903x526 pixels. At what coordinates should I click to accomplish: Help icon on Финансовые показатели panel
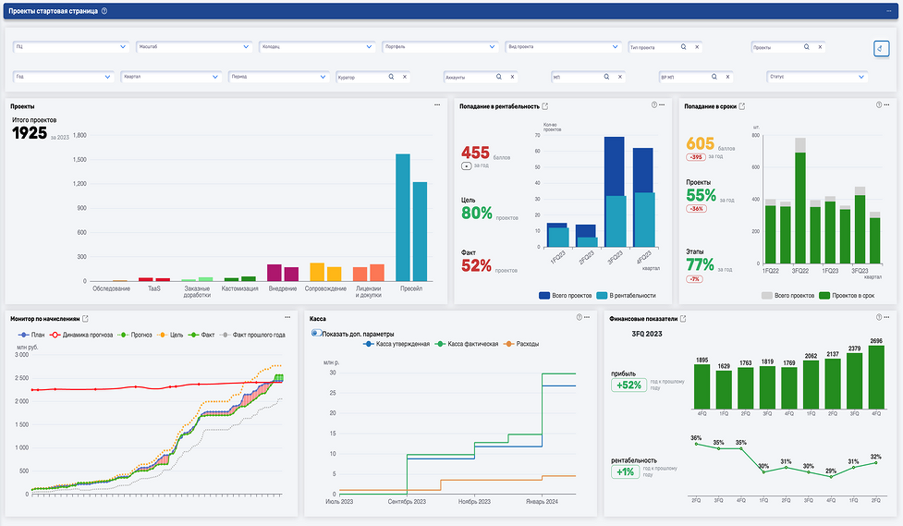tap(878, 317)
